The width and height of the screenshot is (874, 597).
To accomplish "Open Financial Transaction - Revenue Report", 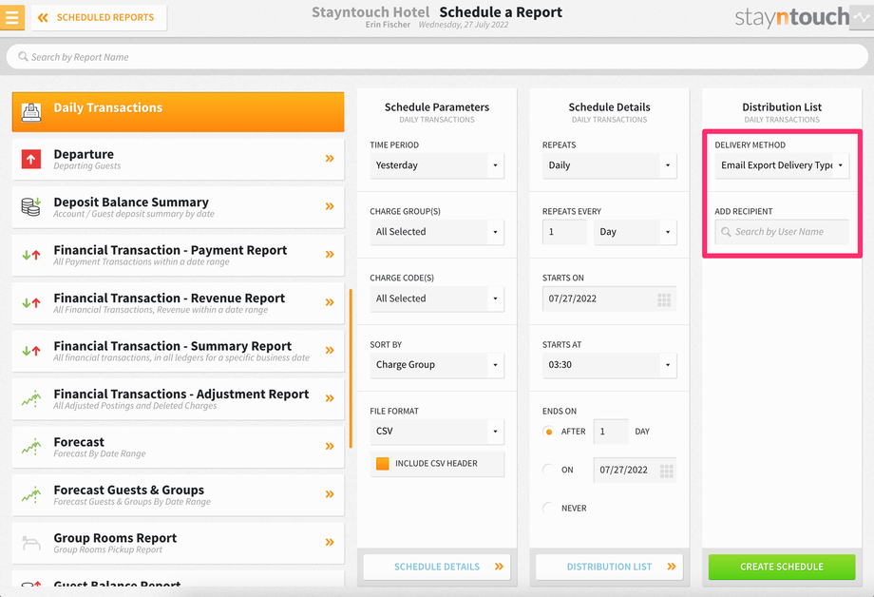I will 178,303.
